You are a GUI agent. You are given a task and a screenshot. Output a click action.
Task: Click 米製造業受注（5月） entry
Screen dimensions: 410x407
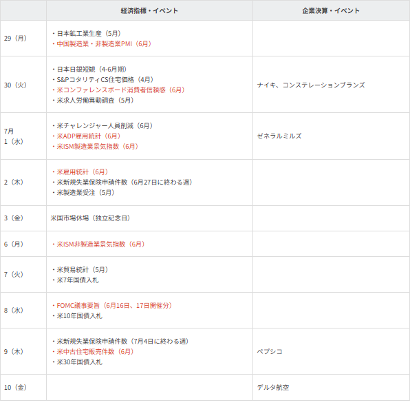point(83,193)
